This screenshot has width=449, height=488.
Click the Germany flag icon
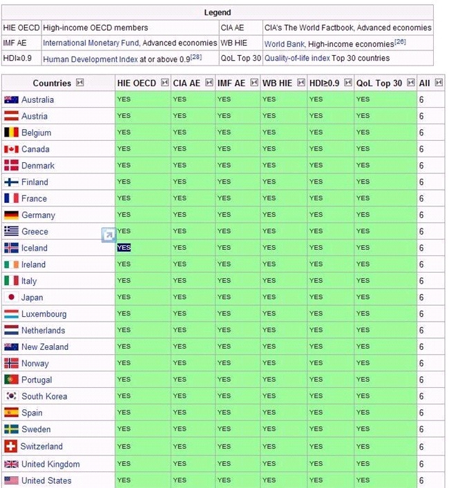[x=11, y=215]
